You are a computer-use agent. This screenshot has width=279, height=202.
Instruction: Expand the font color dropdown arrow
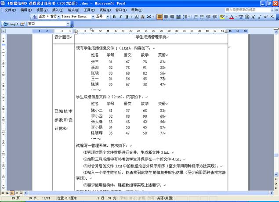[236, 17]
